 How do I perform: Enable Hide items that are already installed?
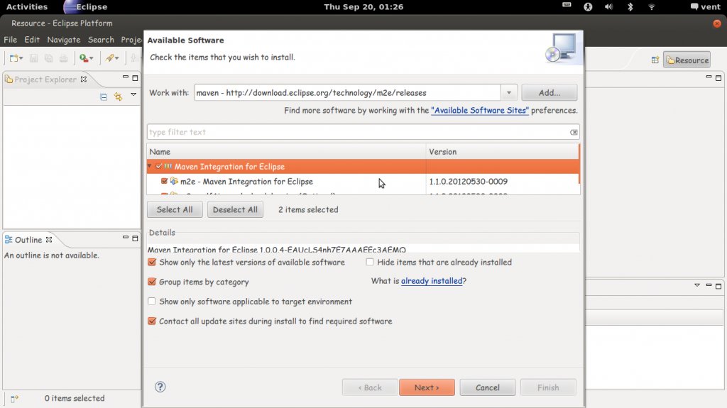pyautogui.click(x=369, y=262)
